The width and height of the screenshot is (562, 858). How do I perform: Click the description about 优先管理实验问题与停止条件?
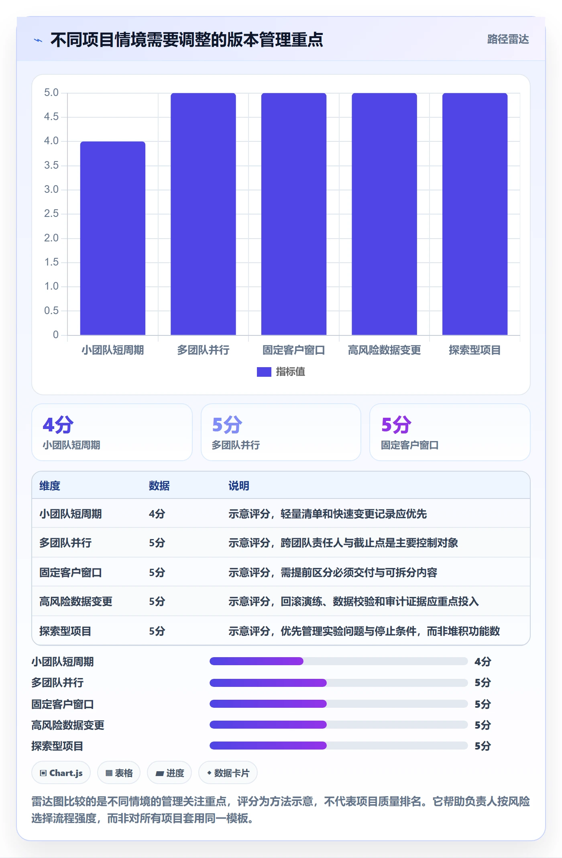point(364,631)
